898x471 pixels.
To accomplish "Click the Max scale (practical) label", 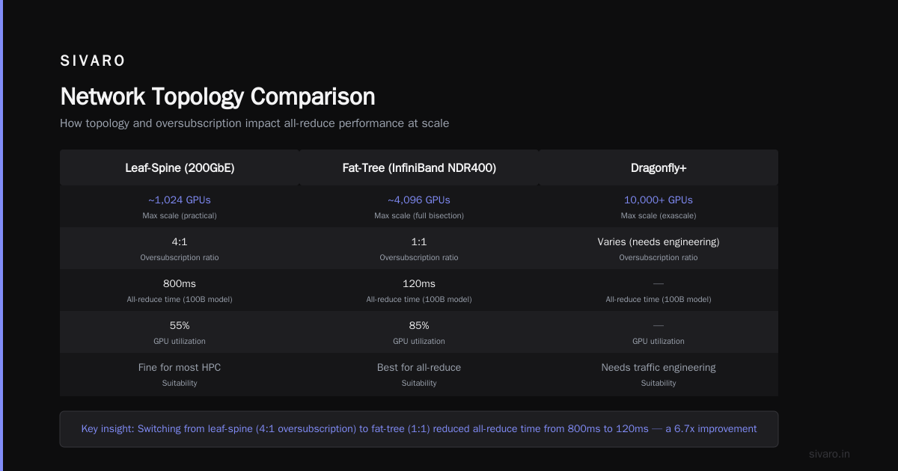I will click(x=180, y=215).
